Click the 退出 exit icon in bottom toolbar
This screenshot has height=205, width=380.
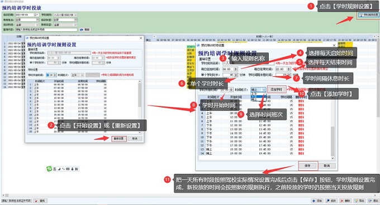373,201
